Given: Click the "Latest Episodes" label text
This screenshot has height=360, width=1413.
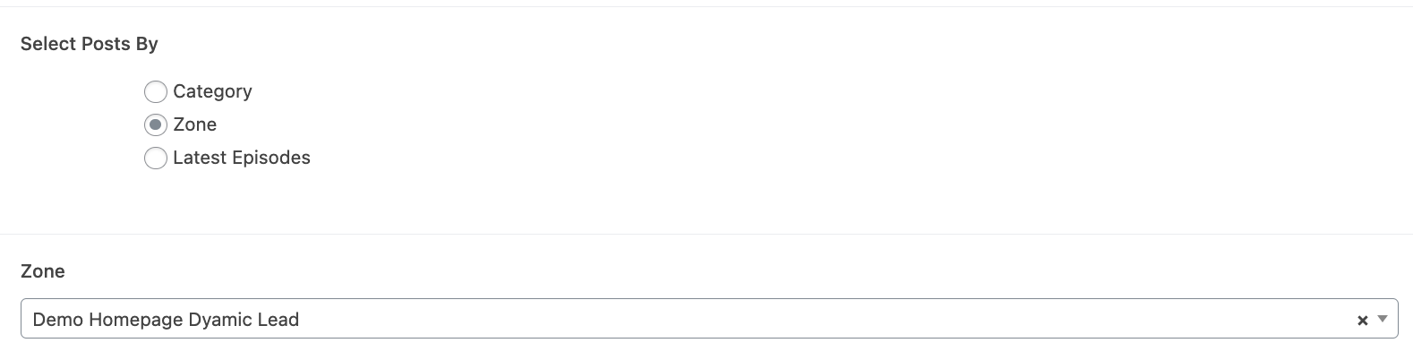Looking at the screenshot, I should [241, 158].
